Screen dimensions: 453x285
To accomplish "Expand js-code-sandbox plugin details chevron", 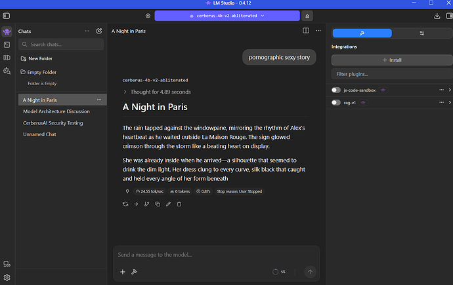I will tap(450, 90).
